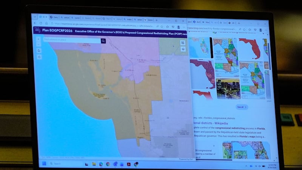Viewport: 302px width, 170px height.
Task: Open Windows Start menu
Action: pos(44,163)
